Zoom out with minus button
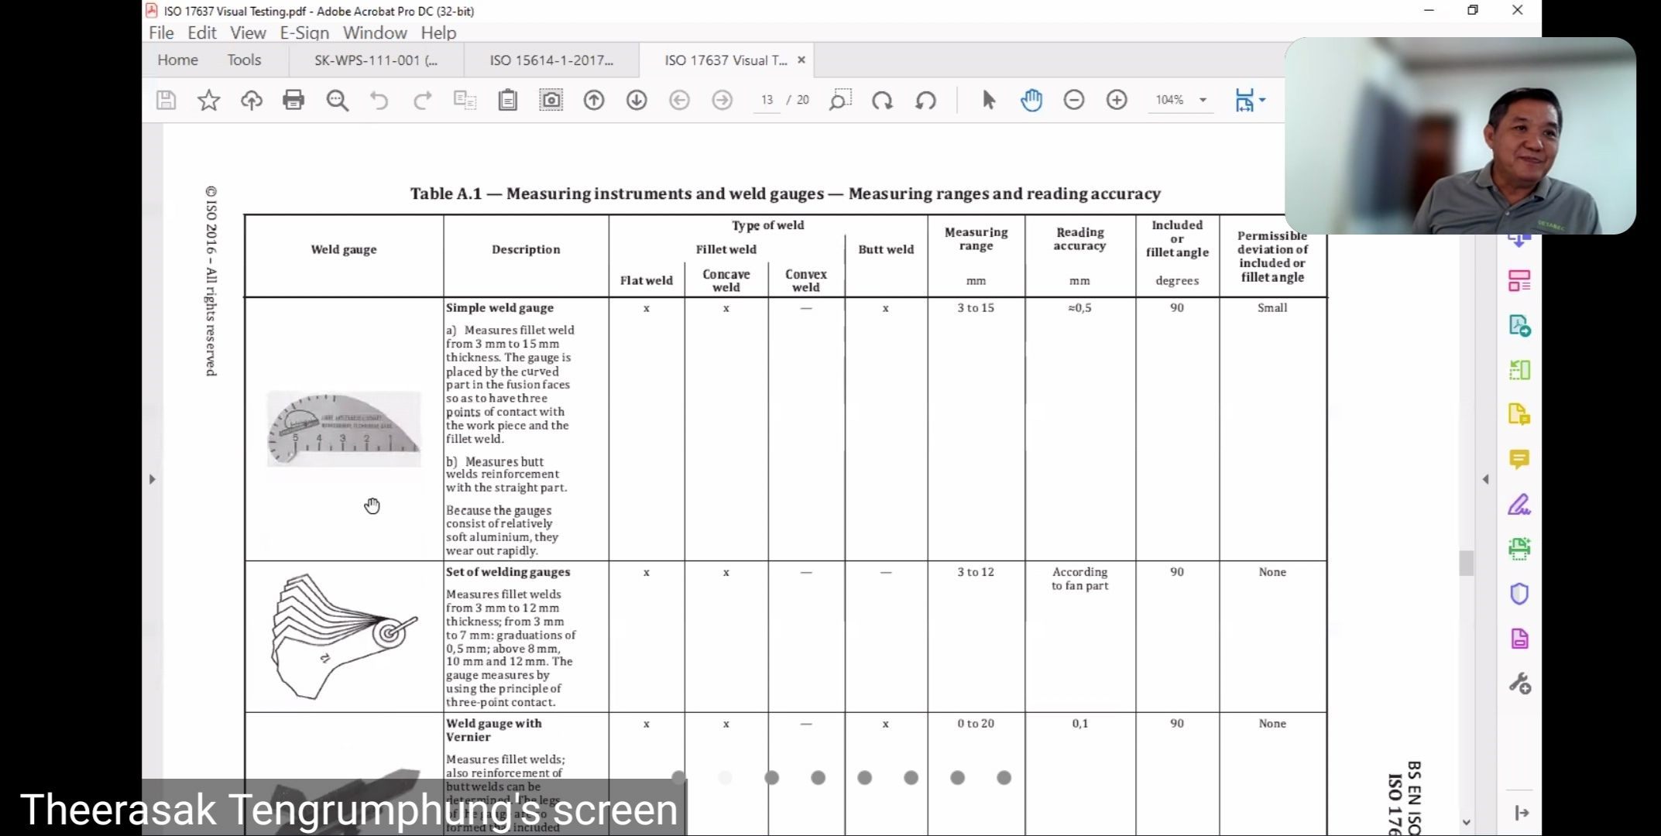Screen dimensions: 1661x836 [1074, 100]
